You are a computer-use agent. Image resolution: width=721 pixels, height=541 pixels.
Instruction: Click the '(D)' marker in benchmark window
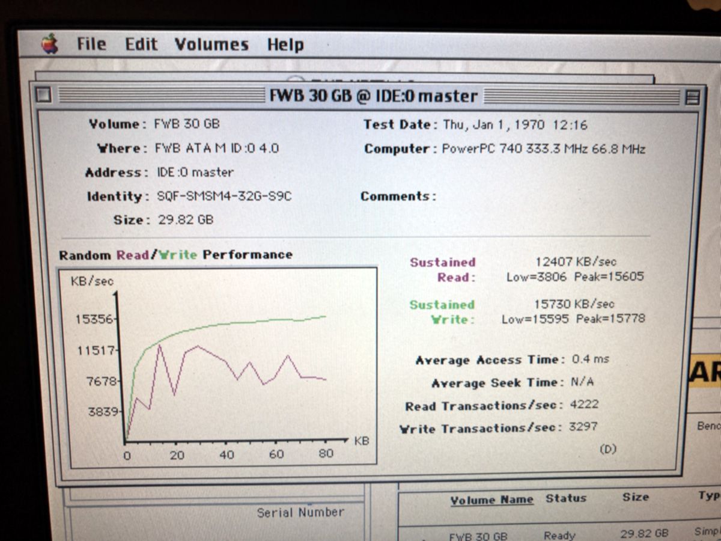pos(607,449)
